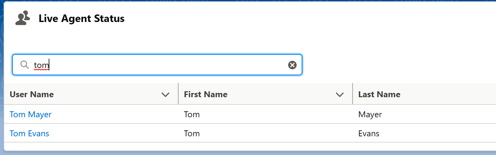Sort by the User Name column header
Viewport: 496px width, 155px height.
[32, 95]
